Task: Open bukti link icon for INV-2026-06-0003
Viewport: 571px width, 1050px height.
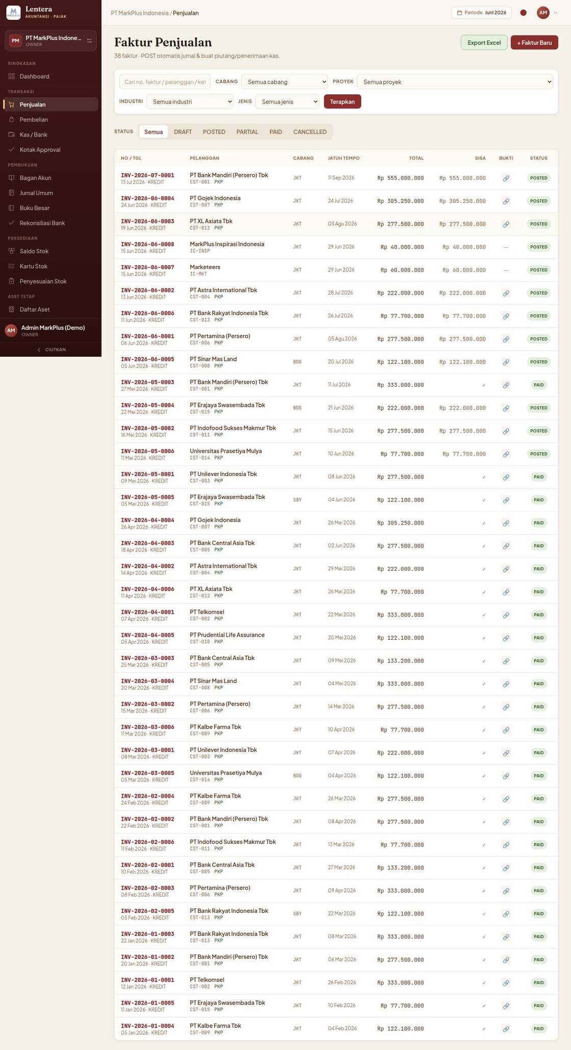Action: coord(506,224)
